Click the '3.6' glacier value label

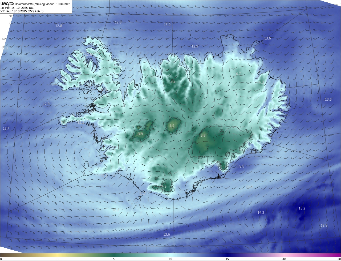point(172,125)
